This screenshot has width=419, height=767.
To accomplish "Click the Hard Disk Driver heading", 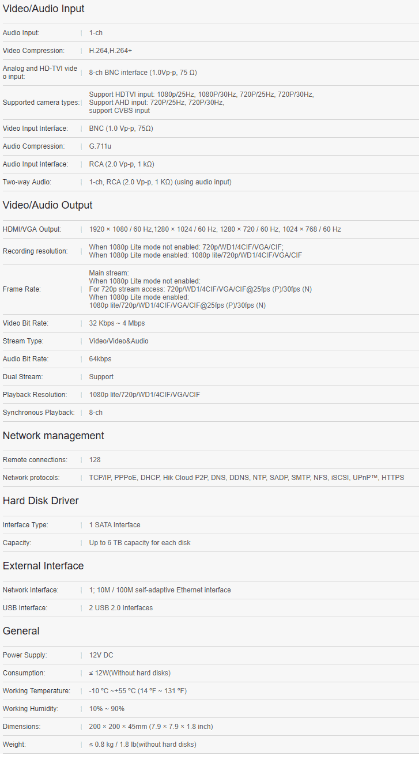I will 40,501.
